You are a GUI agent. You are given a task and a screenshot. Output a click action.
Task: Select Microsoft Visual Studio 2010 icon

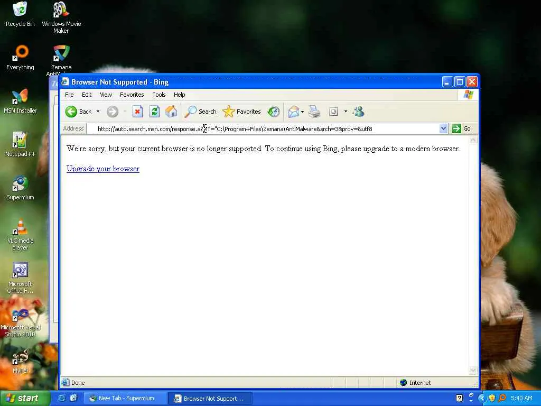pos(20,322)
